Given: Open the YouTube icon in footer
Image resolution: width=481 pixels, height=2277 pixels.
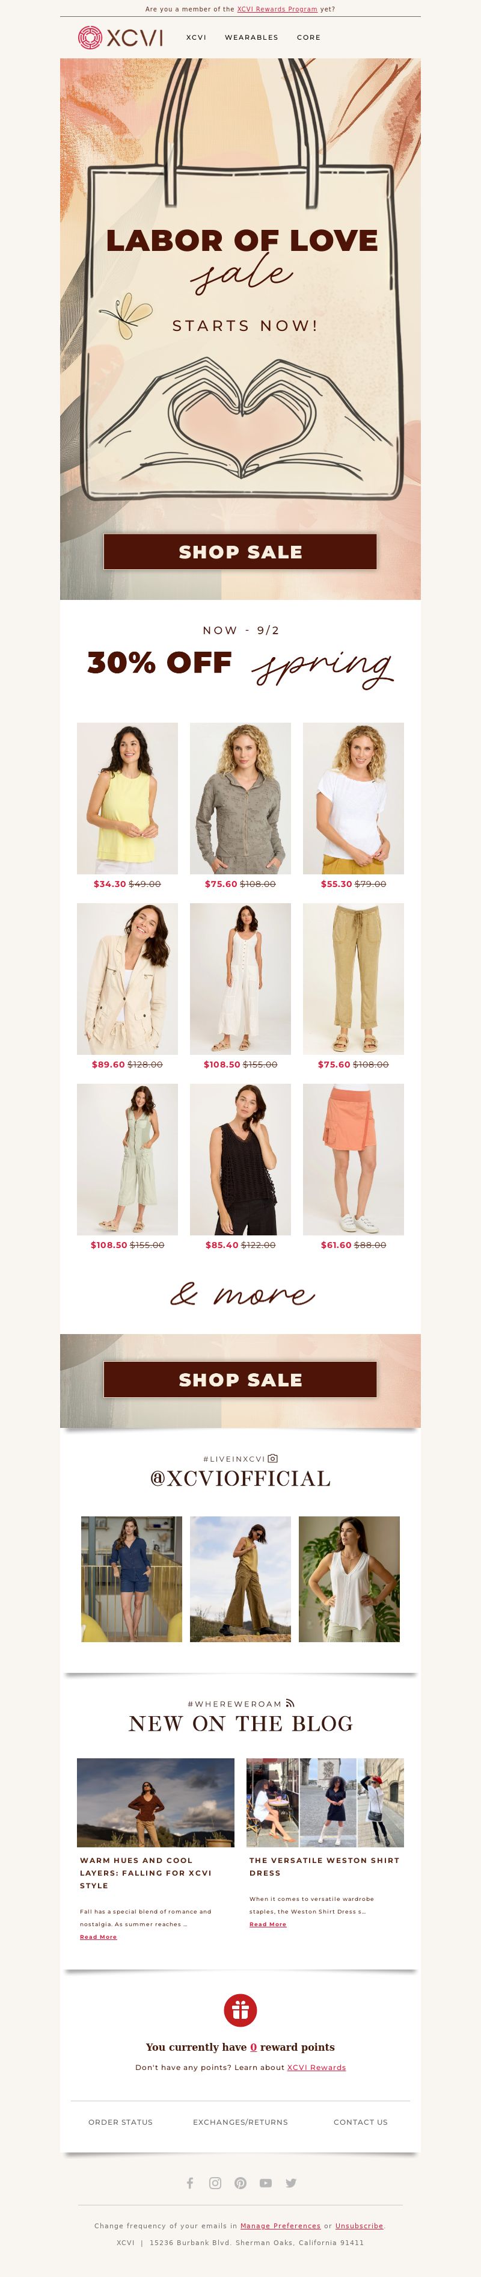Looking at the screenshot, I should pyautogui.click(x=266, y=2183).
